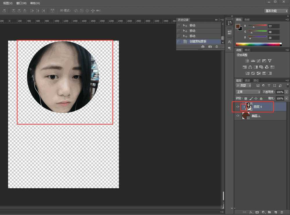
Task: Click the Add layer mask icon
Action: (257, 212)
